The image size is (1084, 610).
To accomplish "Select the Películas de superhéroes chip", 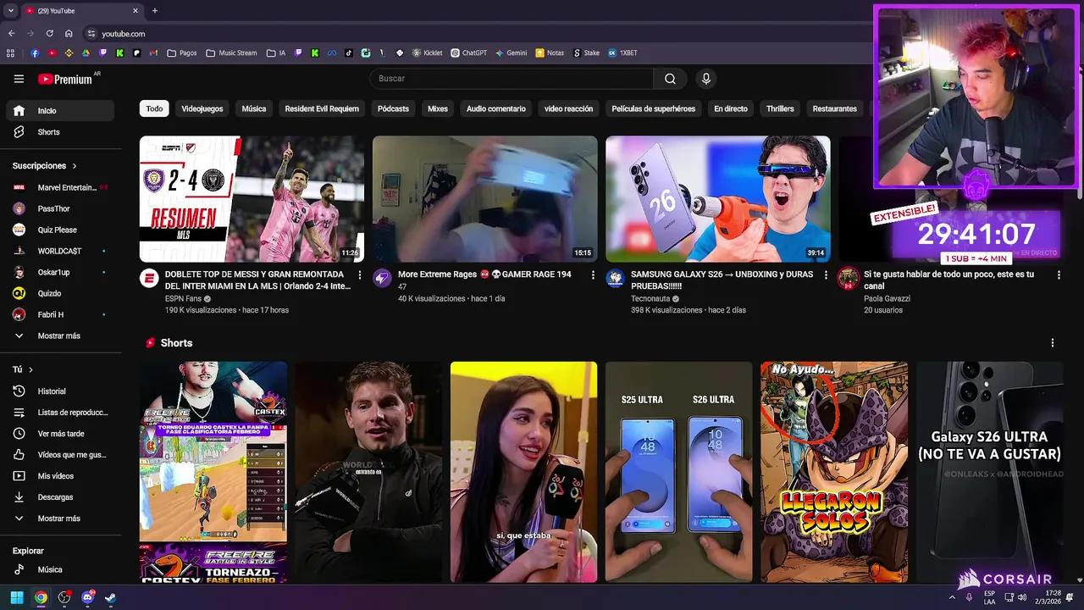I will 654,108.
